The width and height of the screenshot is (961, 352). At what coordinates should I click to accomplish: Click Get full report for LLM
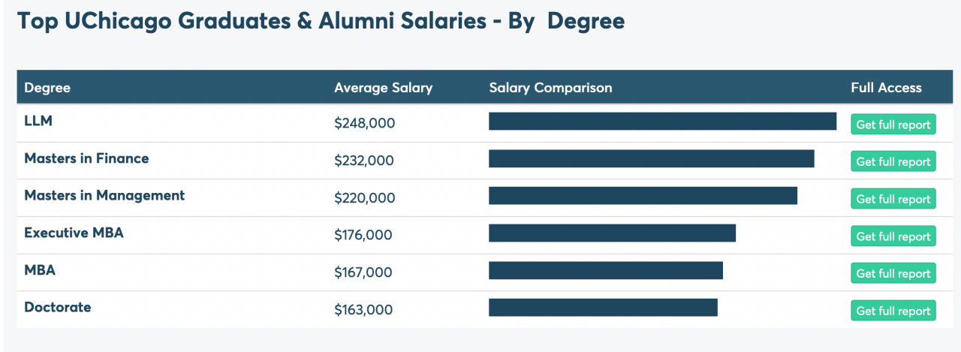point(893,125)
